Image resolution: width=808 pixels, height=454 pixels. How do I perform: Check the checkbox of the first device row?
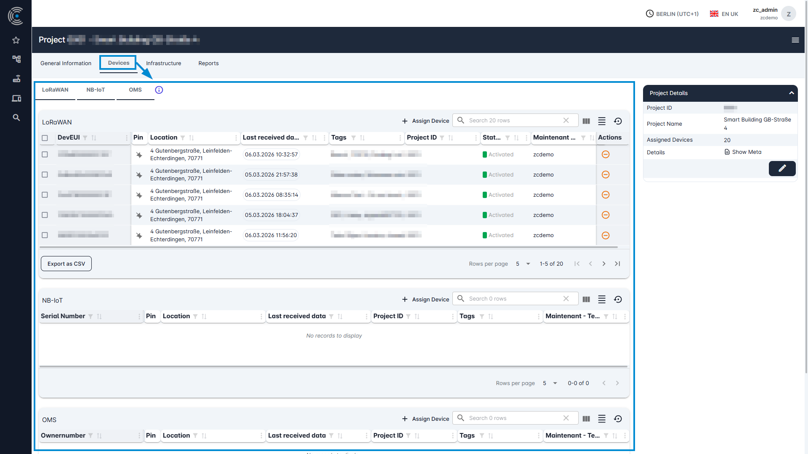[x=45, y=154]
